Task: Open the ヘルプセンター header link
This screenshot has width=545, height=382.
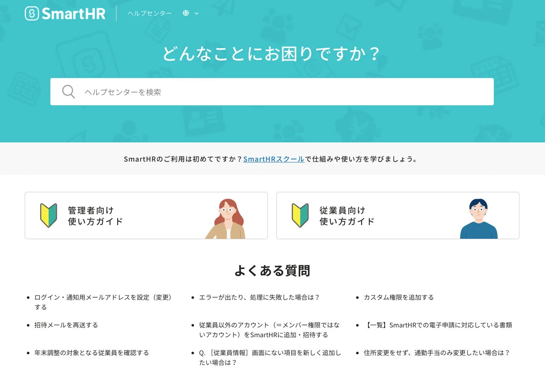Action: point(150,13)
